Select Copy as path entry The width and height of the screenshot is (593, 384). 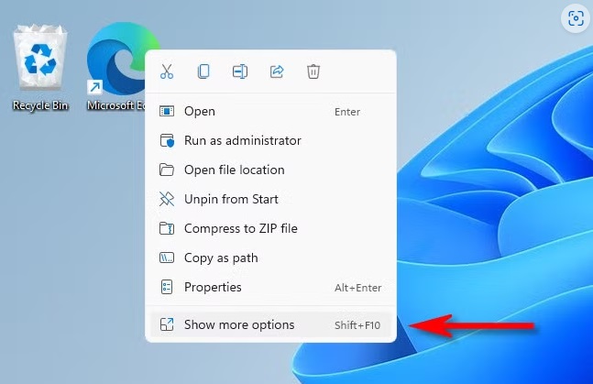[220, 258]
